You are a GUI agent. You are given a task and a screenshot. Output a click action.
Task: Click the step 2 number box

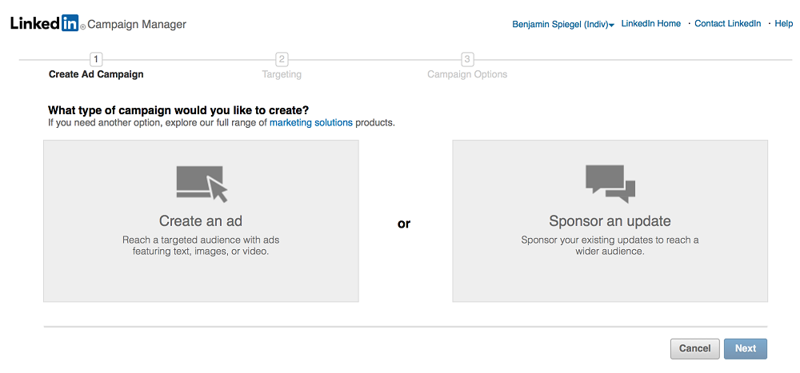tap(282, 60)
